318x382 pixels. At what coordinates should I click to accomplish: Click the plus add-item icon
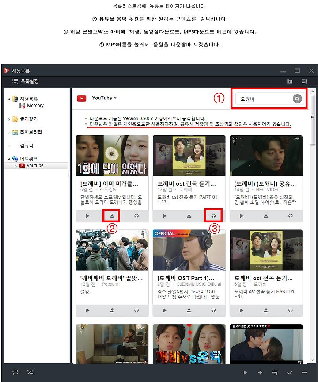pyautogui.click(x=260, y=373)
